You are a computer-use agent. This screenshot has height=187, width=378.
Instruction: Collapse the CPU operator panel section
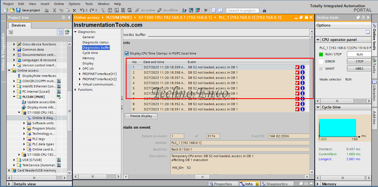coord(318,40)
